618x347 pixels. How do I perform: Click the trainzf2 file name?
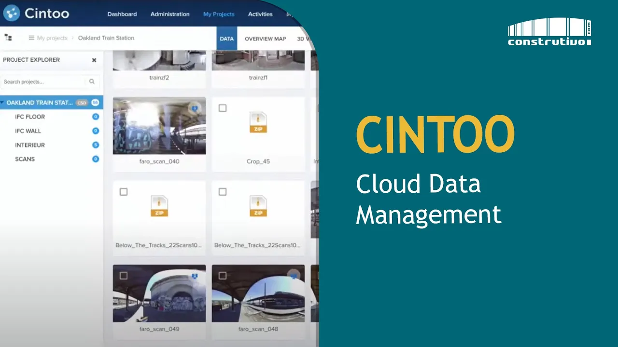tap(159, 78)
